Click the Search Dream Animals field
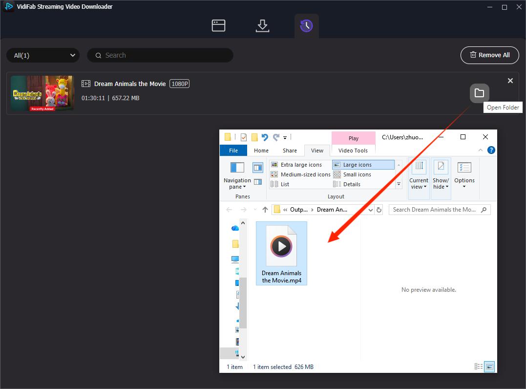Image resolution: width=526 pixels, height=389 pixels. 435,210
